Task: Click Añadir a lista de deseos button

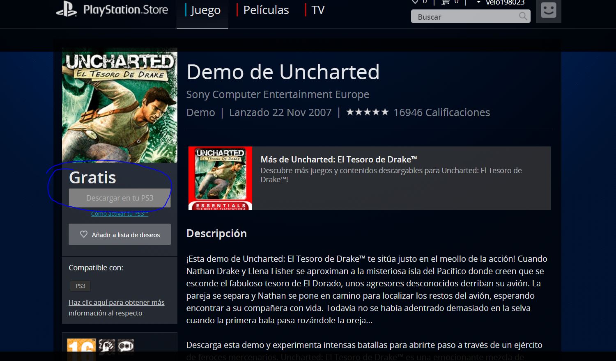Action: coord(120,234)
